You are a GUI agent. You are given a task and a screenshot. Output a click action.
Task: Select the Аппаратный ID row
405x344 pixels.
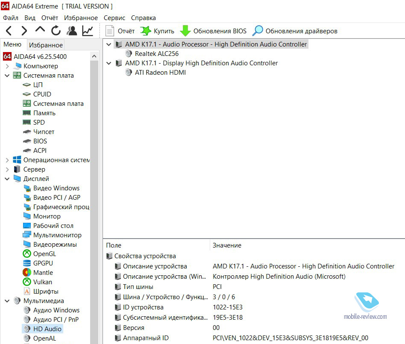255,338
